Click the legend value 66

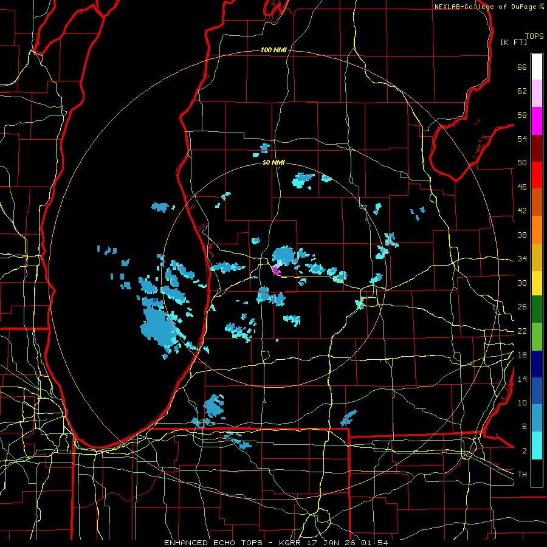pyautogui.click(x=522, y=67)
